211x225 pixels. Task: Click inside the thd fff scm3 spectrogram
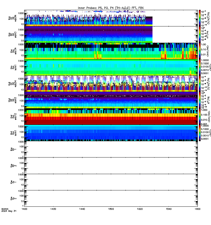click(x=111, y=100)
